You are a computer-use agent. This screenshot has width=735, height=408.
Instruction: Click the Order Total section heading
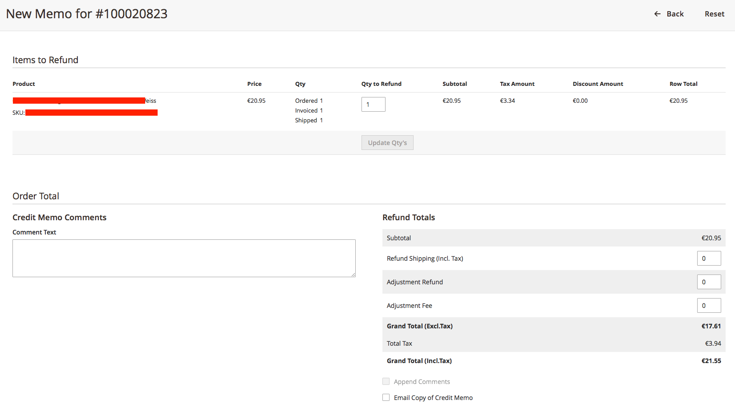coord(36,196)
